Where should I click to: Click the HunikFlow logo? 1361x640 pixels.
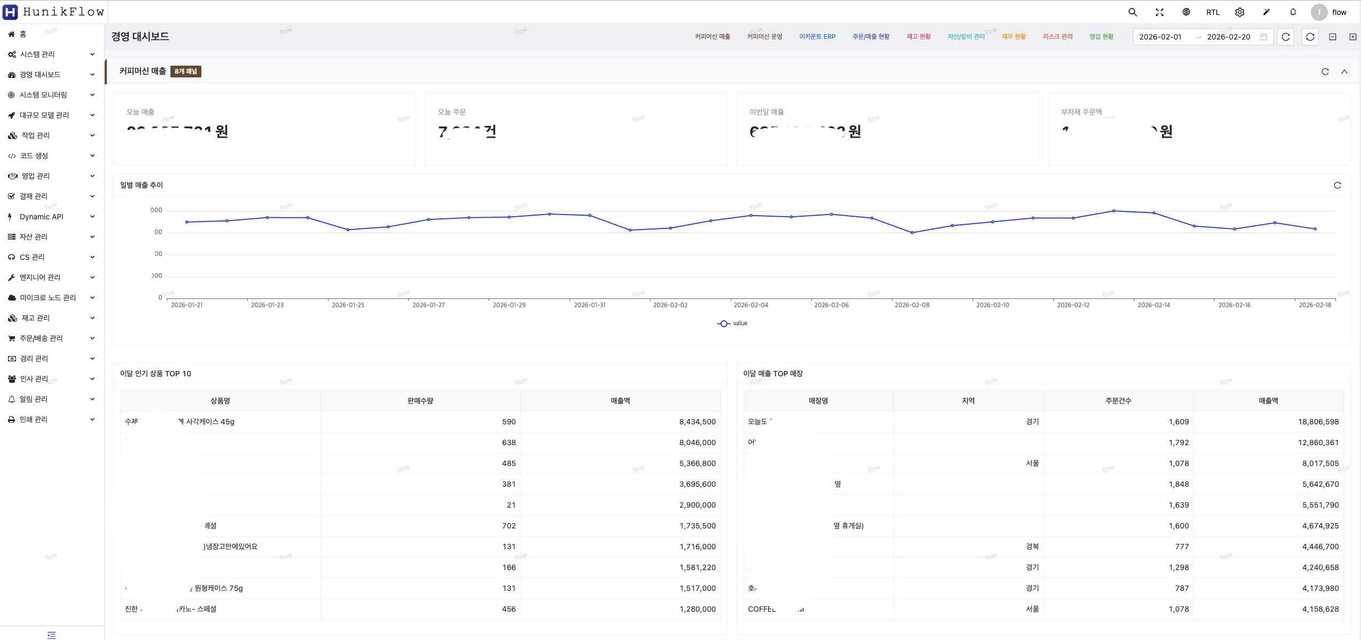click(53, 12)
